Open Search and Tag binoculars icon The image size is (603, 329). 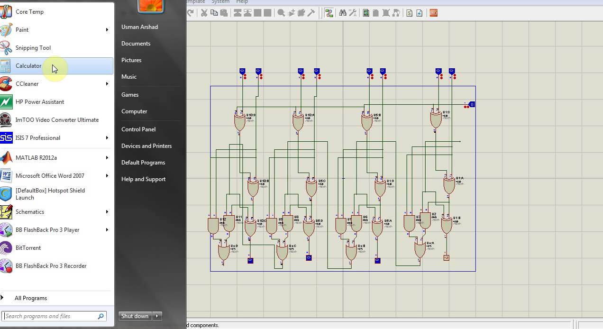click(x=343, y=13)
